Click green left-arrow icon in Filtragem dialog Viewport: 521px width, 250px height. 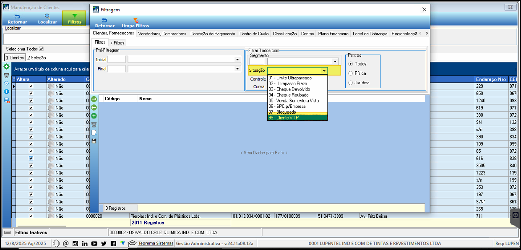tap(94, 107)
